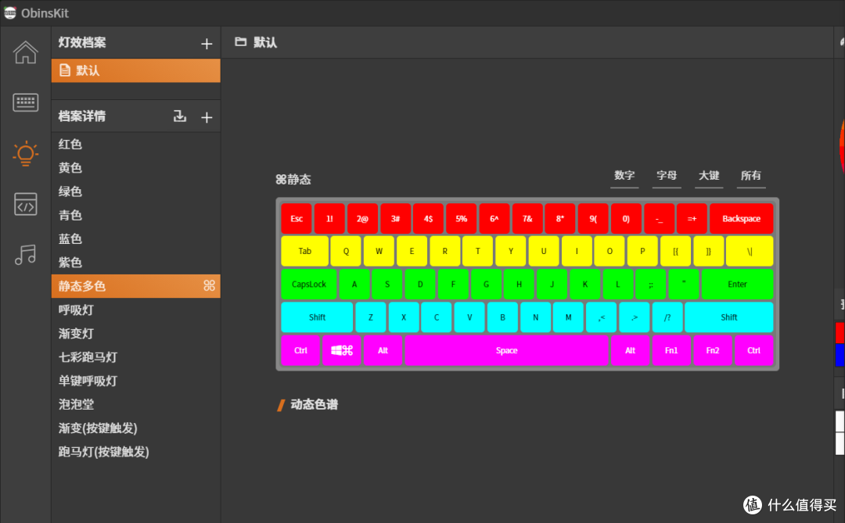The width and height of the screenshot is (845, 523).
Task: Click the pattern icon on 静态多色 row
Action: (209, 285)
